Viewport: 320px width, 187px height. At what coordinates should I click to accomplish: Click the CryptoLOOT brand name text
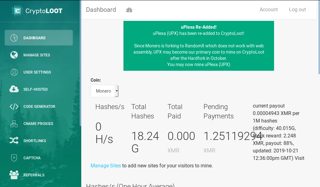[44, 11]
